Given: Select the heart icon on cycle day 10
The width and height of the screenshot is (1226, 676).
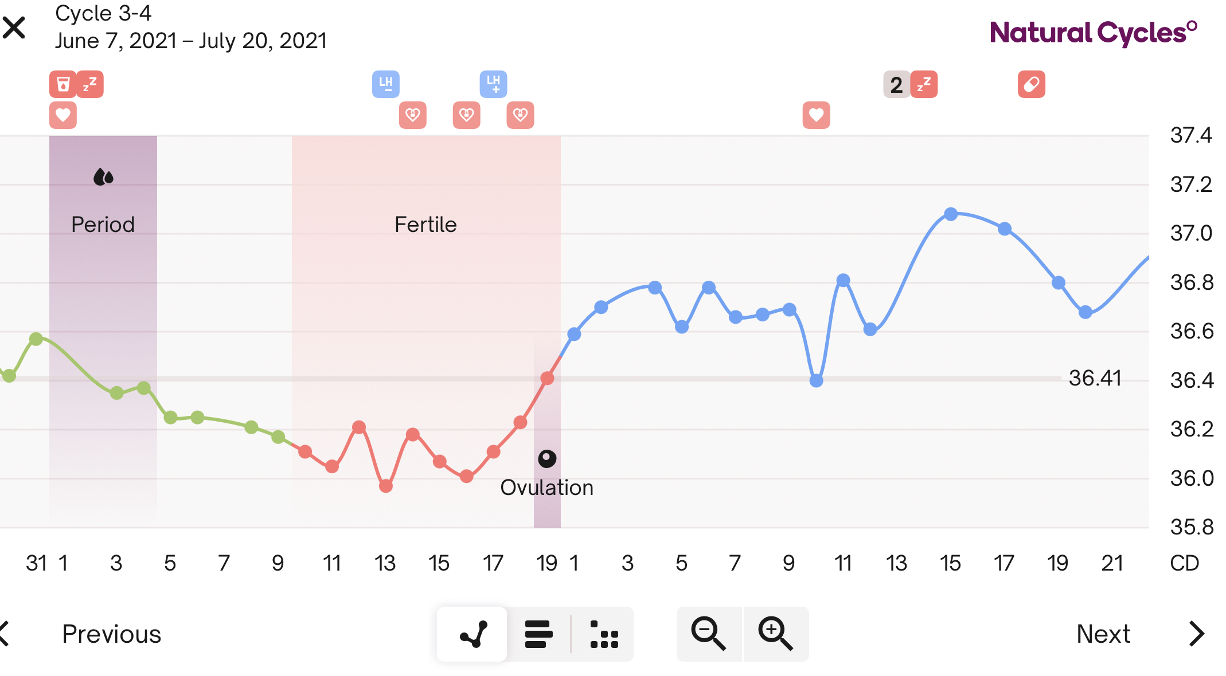Looking at the screenshot, I should [817, 115].
